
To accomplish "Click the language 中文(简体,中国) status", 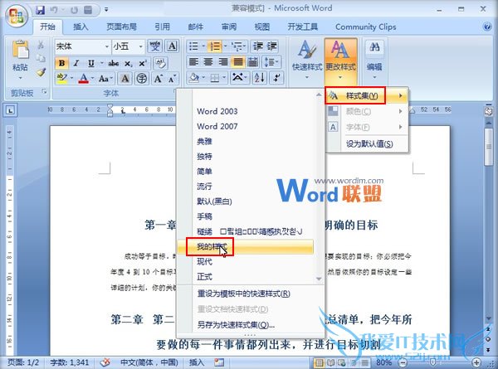I will (149, 362).
